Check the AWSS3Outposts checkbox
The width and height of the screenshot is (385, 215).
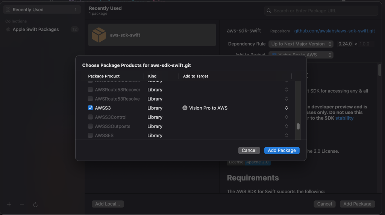[90, 126]
